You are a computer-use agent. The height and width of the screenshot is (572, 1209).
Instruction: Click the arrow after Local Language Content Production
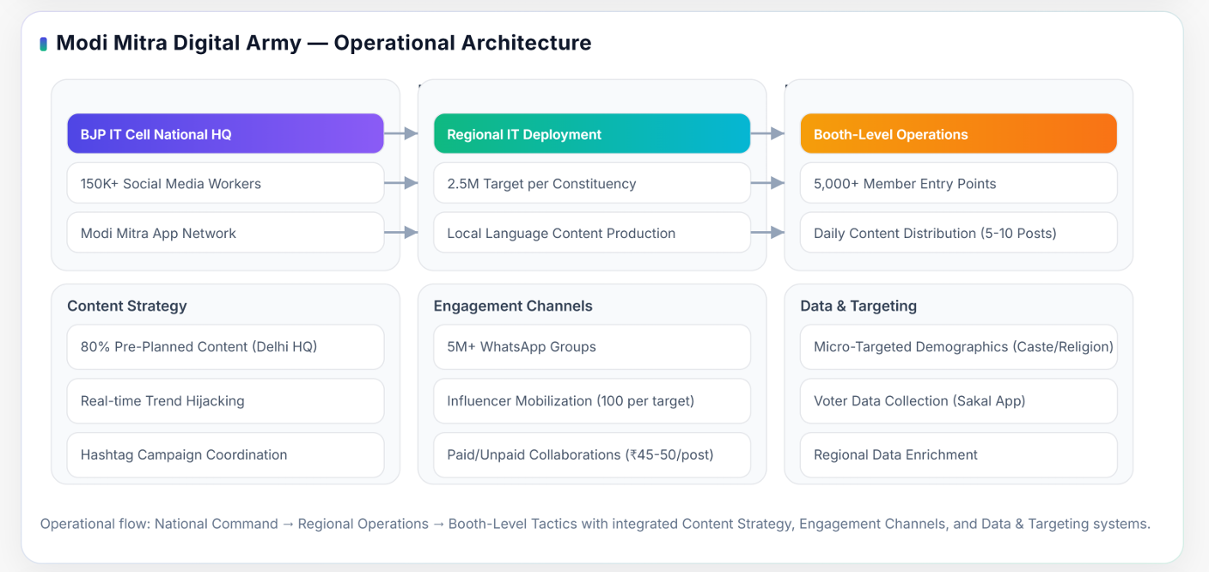click(776, 232)
